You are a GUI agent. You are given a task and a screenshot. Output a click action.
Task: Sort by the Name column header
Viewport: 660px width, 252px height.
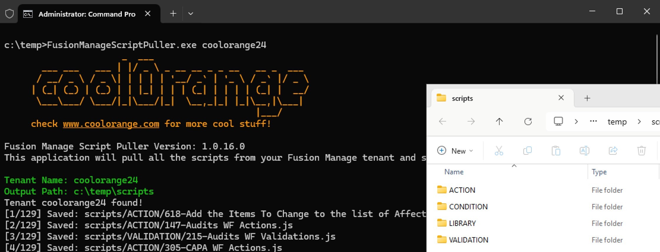click(x=454, y=172)
